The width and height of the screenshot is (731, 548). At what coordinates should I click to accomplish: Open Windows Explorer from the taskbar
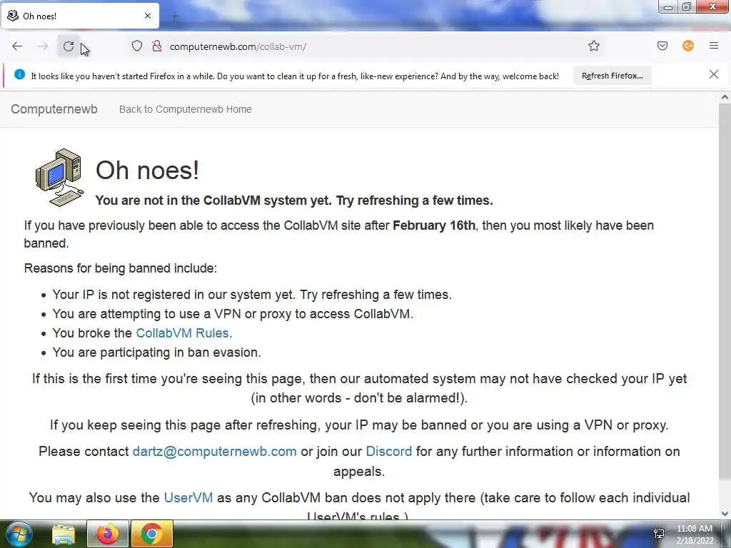tap(64, 534)
